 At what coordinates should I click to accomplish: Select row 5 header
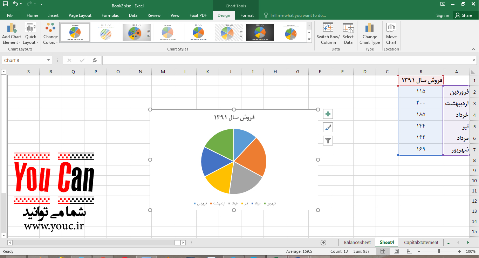coord(474,127)
